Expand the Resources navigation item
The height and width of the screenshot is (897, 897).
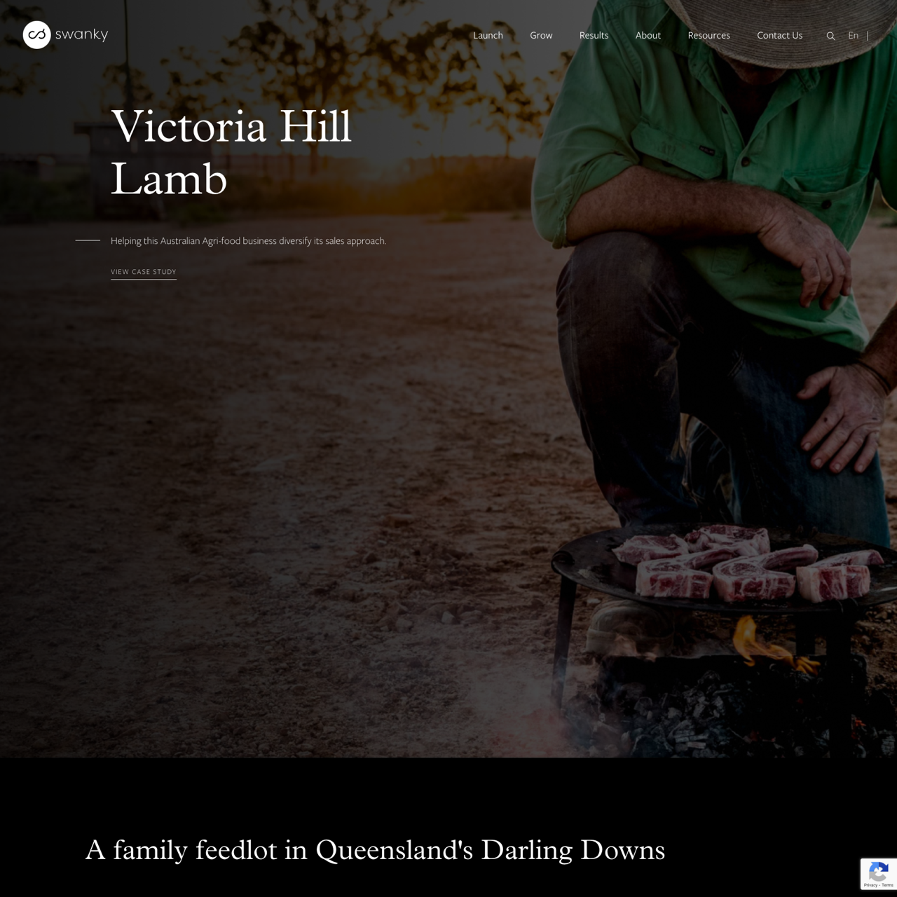click(x=708, y=35)
